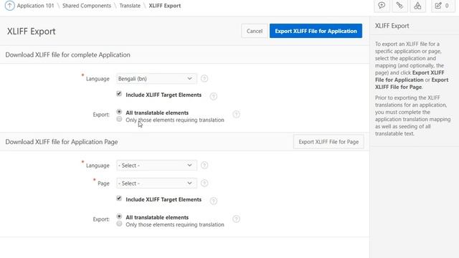Open help for the page section Language field
The width and height of the screenshot is (459, 258).
204,166
